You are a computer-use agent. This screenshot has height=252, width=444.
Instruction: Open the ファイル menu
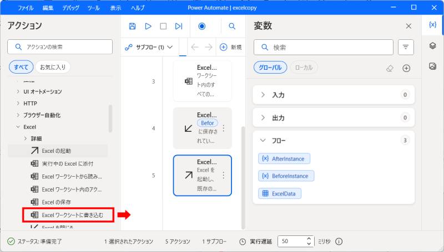pyautogui.click(x=26, y=8)
